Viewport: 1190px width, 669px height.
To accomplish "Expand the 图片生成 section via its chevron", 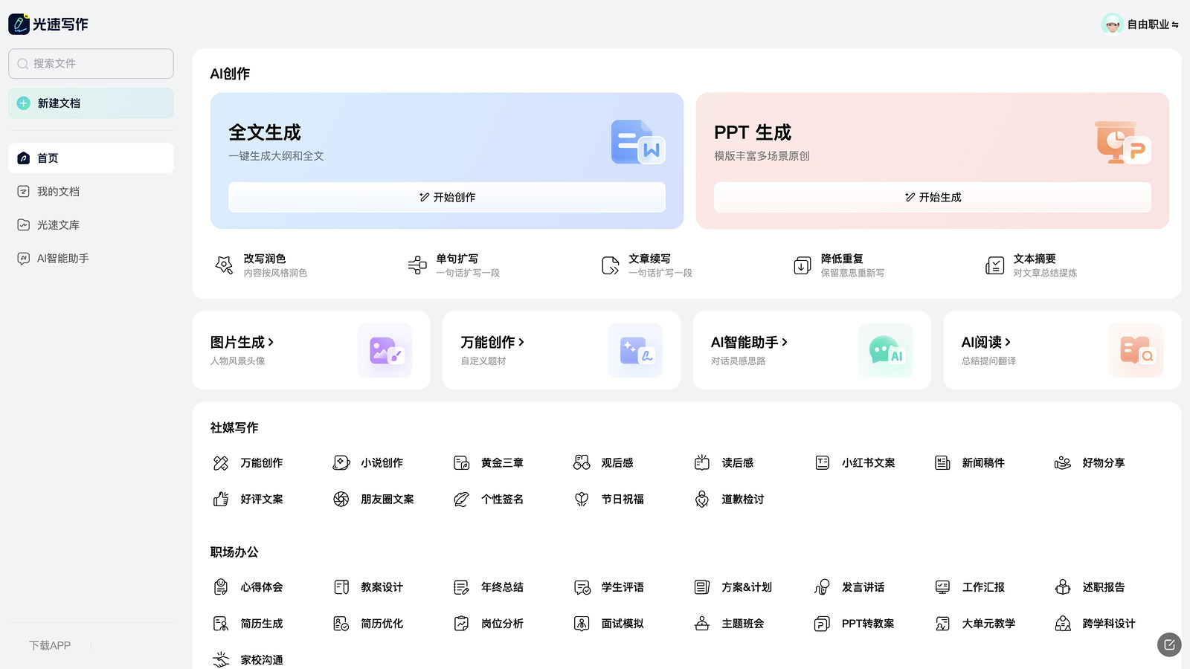I will [x=274, y=342].
